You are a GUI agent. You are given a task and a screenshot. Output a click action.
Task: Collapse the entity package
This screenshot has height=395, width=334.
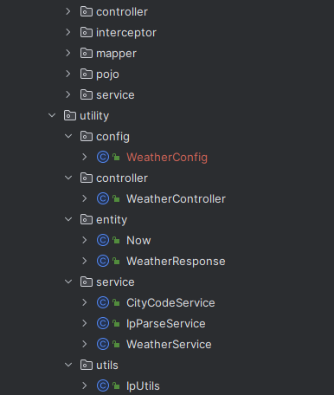[68, 219]
